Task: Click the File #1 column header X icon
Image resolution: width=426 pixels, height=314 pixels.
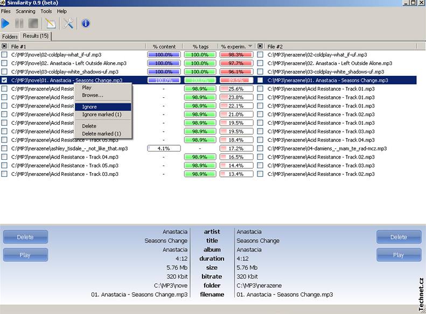Action: click(4, 46)
